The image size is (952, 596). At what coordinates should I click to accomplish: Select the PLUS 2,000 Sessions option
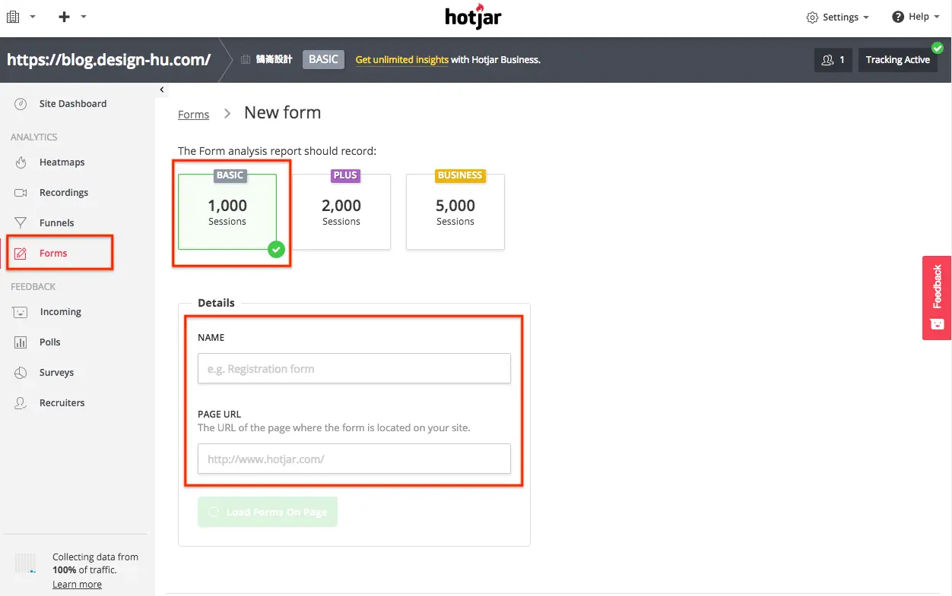click(341, 211)
